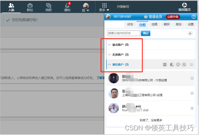Image resolution: width=199 pixels, height=135 pixels.
Task: Open the 通知 notifications bell
Action: click(x=67, y=7)
